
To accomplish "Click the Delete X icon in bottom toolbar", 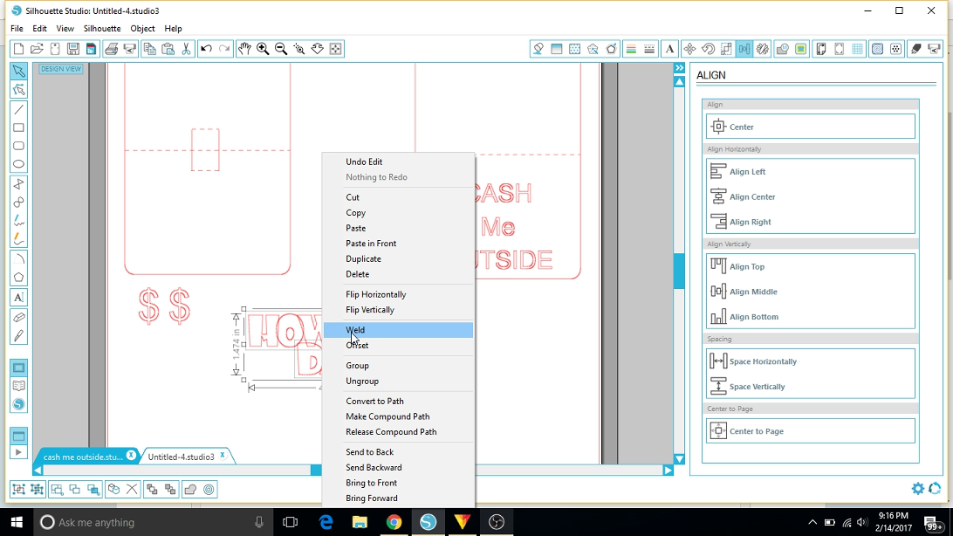I will pos(132,489).
